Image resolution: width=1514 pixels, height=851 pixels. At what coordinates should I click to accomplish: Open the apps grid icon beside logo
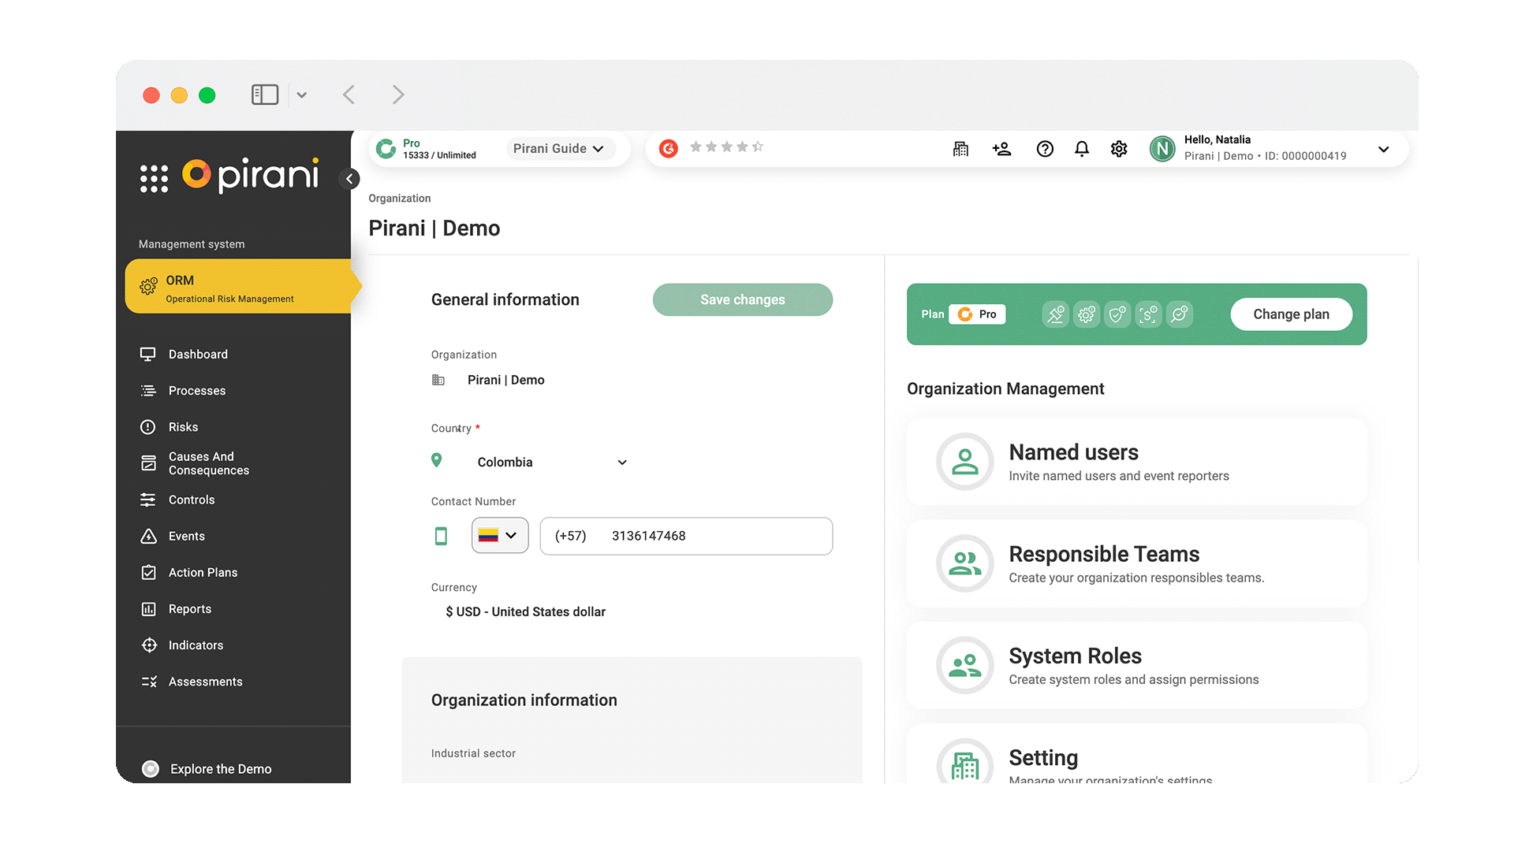[154, 179]
